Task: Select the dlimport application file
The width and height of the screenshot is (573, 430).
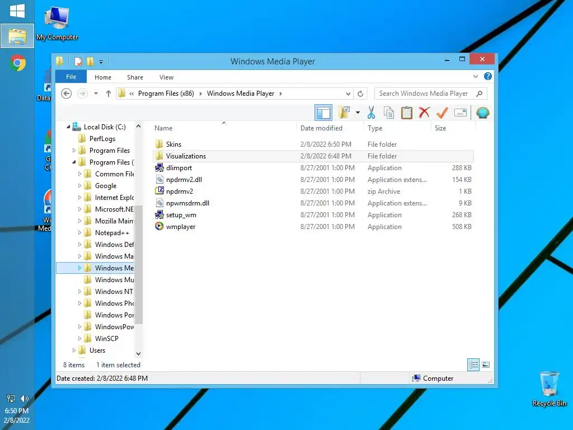Action: coord(313,168)
